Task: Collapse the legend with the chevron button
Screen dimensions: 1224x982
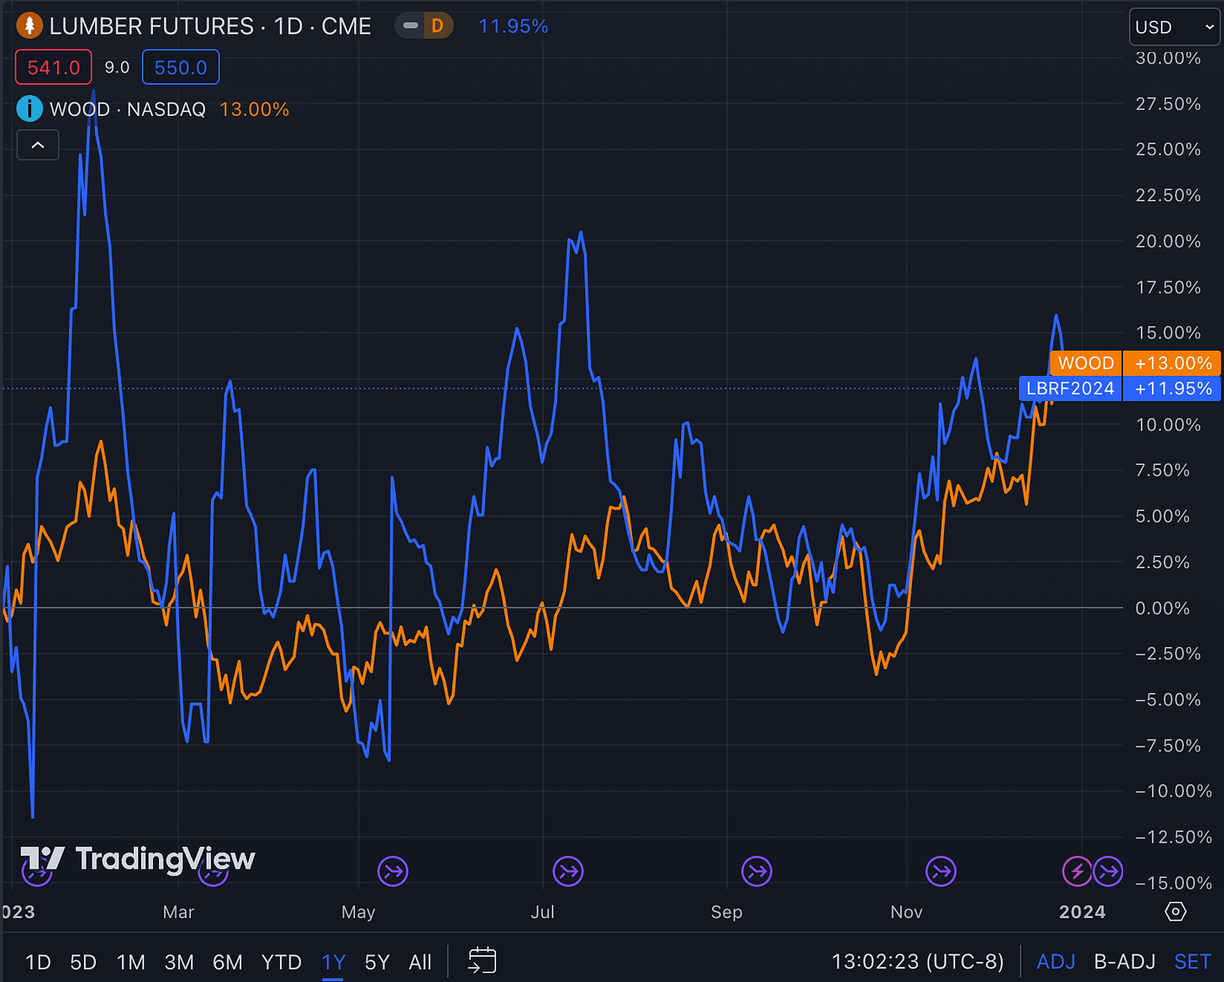Action: tap(38, 145)
